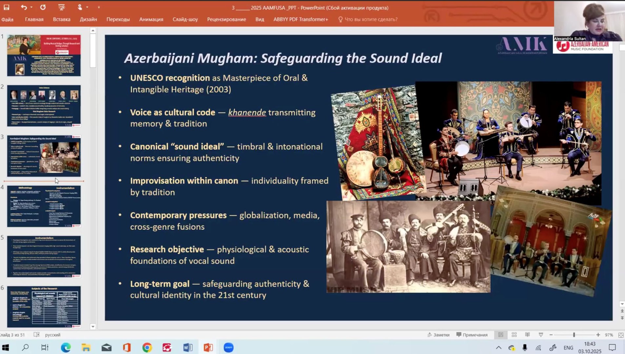Screen dimensions: 625x354
Task: Toggle Normal view button in status bar
Action: click(x=500, y=335)
